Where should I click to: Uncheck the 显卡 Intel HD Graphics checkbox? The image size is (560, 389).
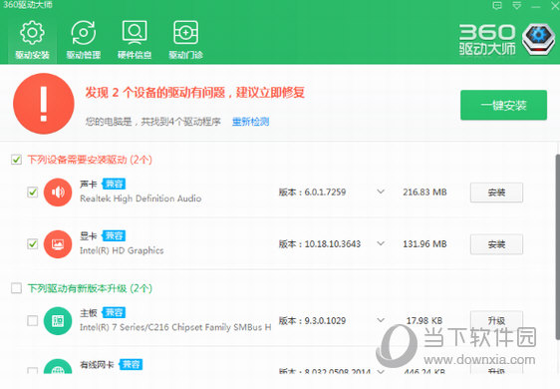(33, 243)
